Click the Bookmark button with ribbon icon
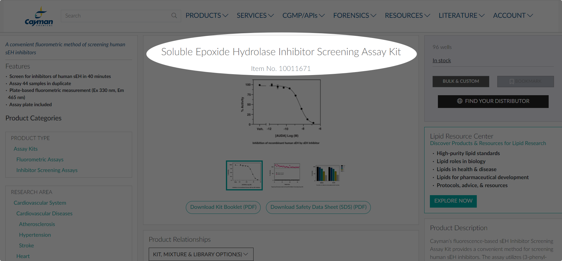Screen dimensions: 562x261 525,81
